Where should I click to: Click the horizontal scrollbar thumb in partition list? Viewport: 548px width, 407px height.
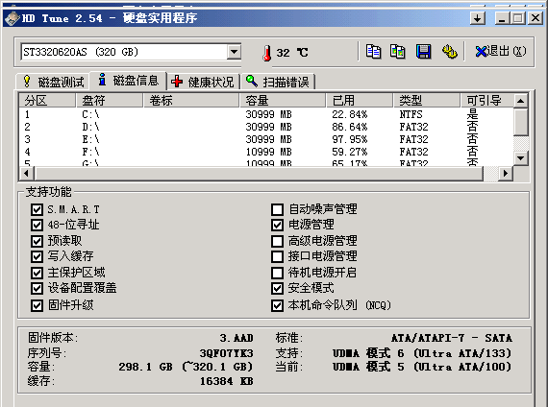tap(259, 173)
